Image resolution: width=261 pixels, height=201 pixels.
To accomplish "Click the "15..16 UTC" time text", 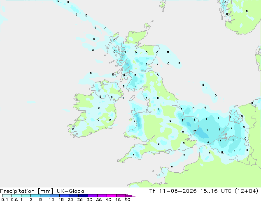I will point(216,191).
